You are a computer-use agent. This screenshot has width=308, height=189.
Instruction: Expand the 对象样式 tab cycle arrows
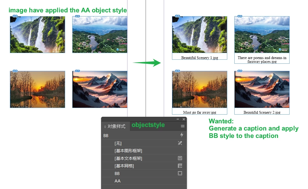pyautogui.click(x=105, y=127)
